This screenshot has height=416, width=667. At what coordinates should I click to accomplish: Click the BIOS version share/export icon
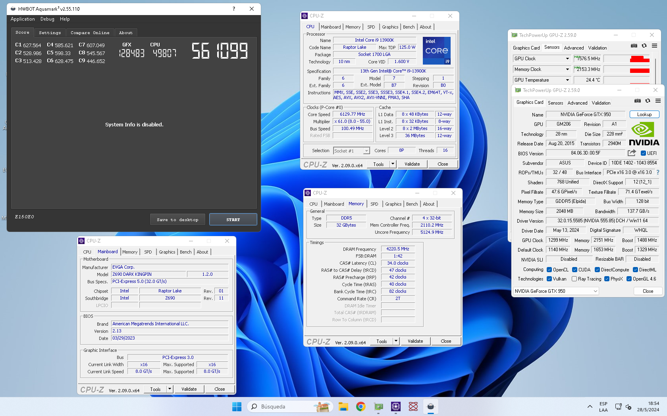tap(632, 153)
